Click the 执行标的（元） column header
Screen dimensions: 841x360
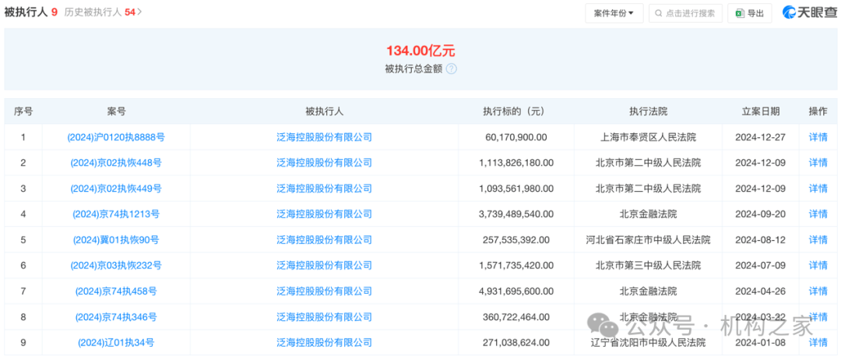(516, 111)
